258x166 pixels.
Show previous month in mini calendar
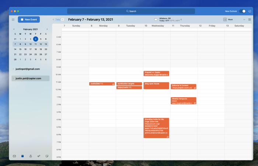[x=14, y=29]
